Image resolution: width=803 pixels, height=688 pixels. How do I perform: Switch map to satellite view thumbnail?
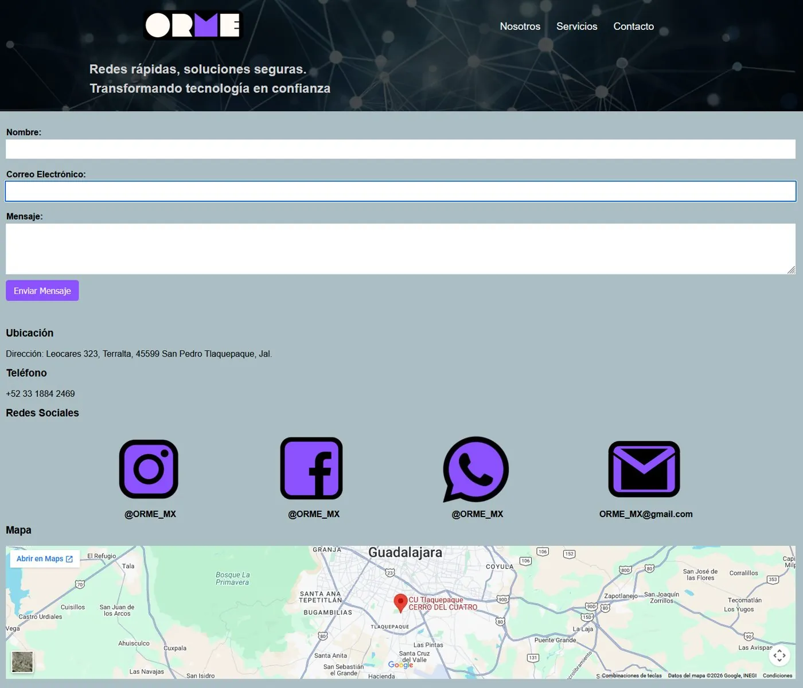pos(22,662)
